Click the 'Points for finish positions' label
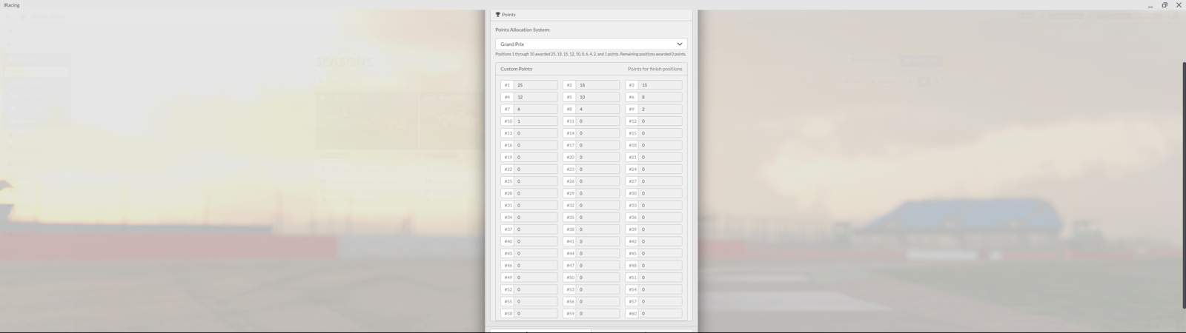The height and width of the screenshot is (333, 1186). click(x=655, y=69)
